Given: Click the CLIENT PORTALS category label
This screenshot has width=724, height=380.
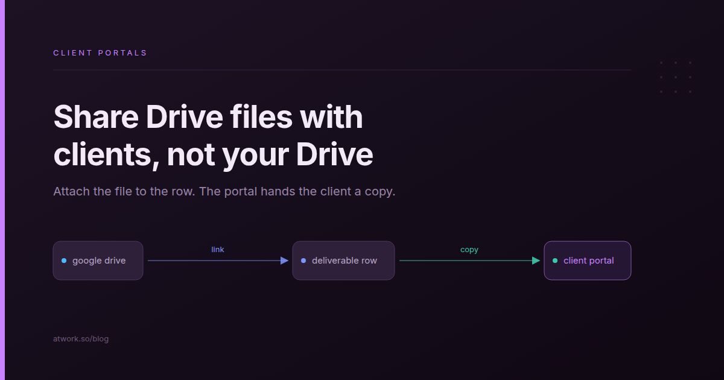Looking at the screenshot, I should (x=100, y=53).
